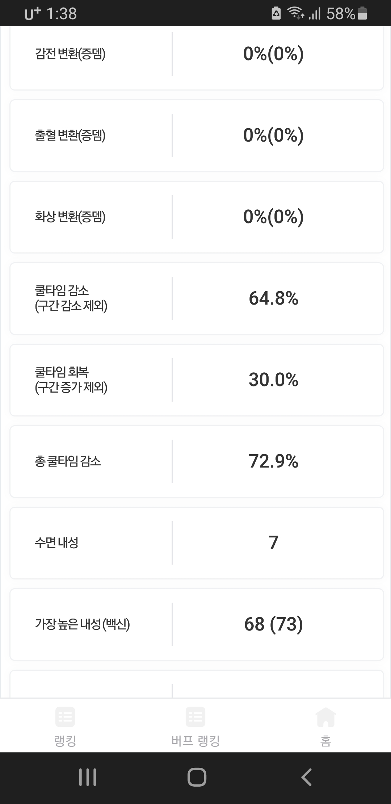Tap the 출혈 변환(증뎀) row
Image resolution: width=391 pixels, height=804 pixels.
click(196, 135)
